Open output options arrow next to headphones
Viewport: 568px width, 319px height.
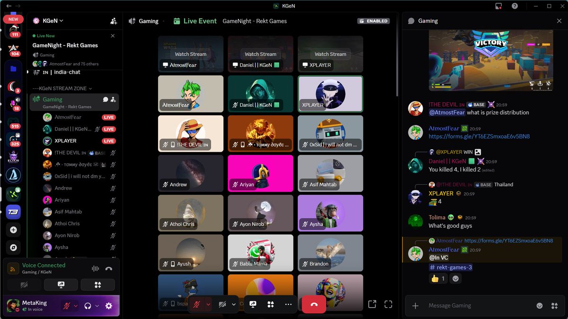[97, 306]
